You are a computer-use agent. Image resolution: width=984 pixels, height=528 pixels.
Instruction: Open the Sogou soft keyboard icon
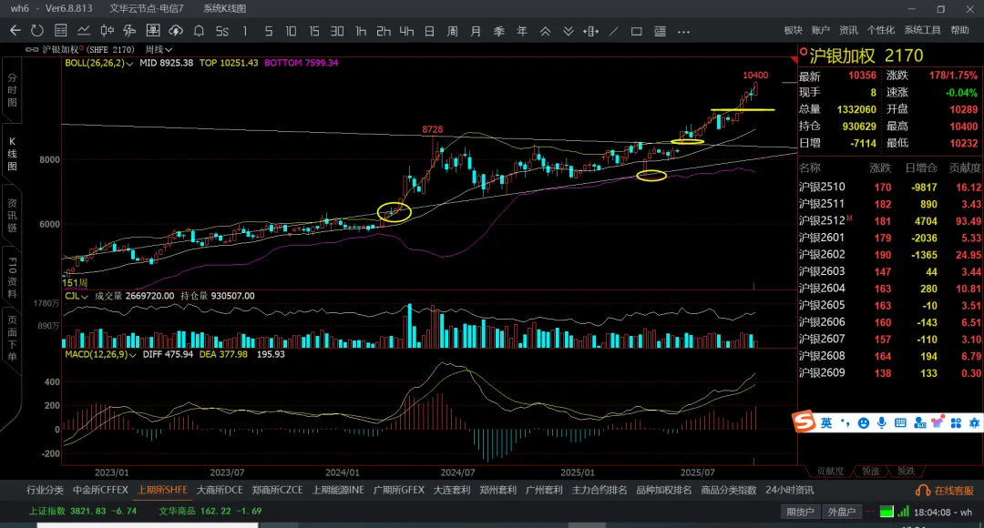pos(900,423)
